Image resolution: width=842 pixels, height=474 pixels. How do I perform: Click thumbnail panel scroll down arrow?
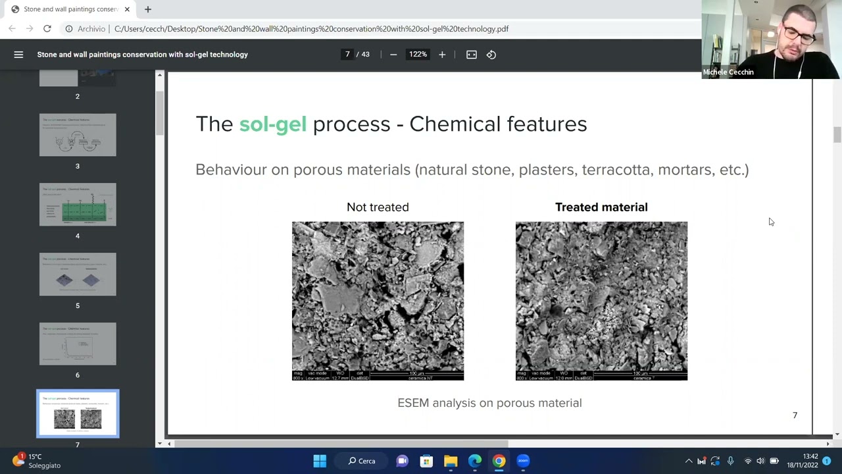pyautogui.click(x=159, y=444)
